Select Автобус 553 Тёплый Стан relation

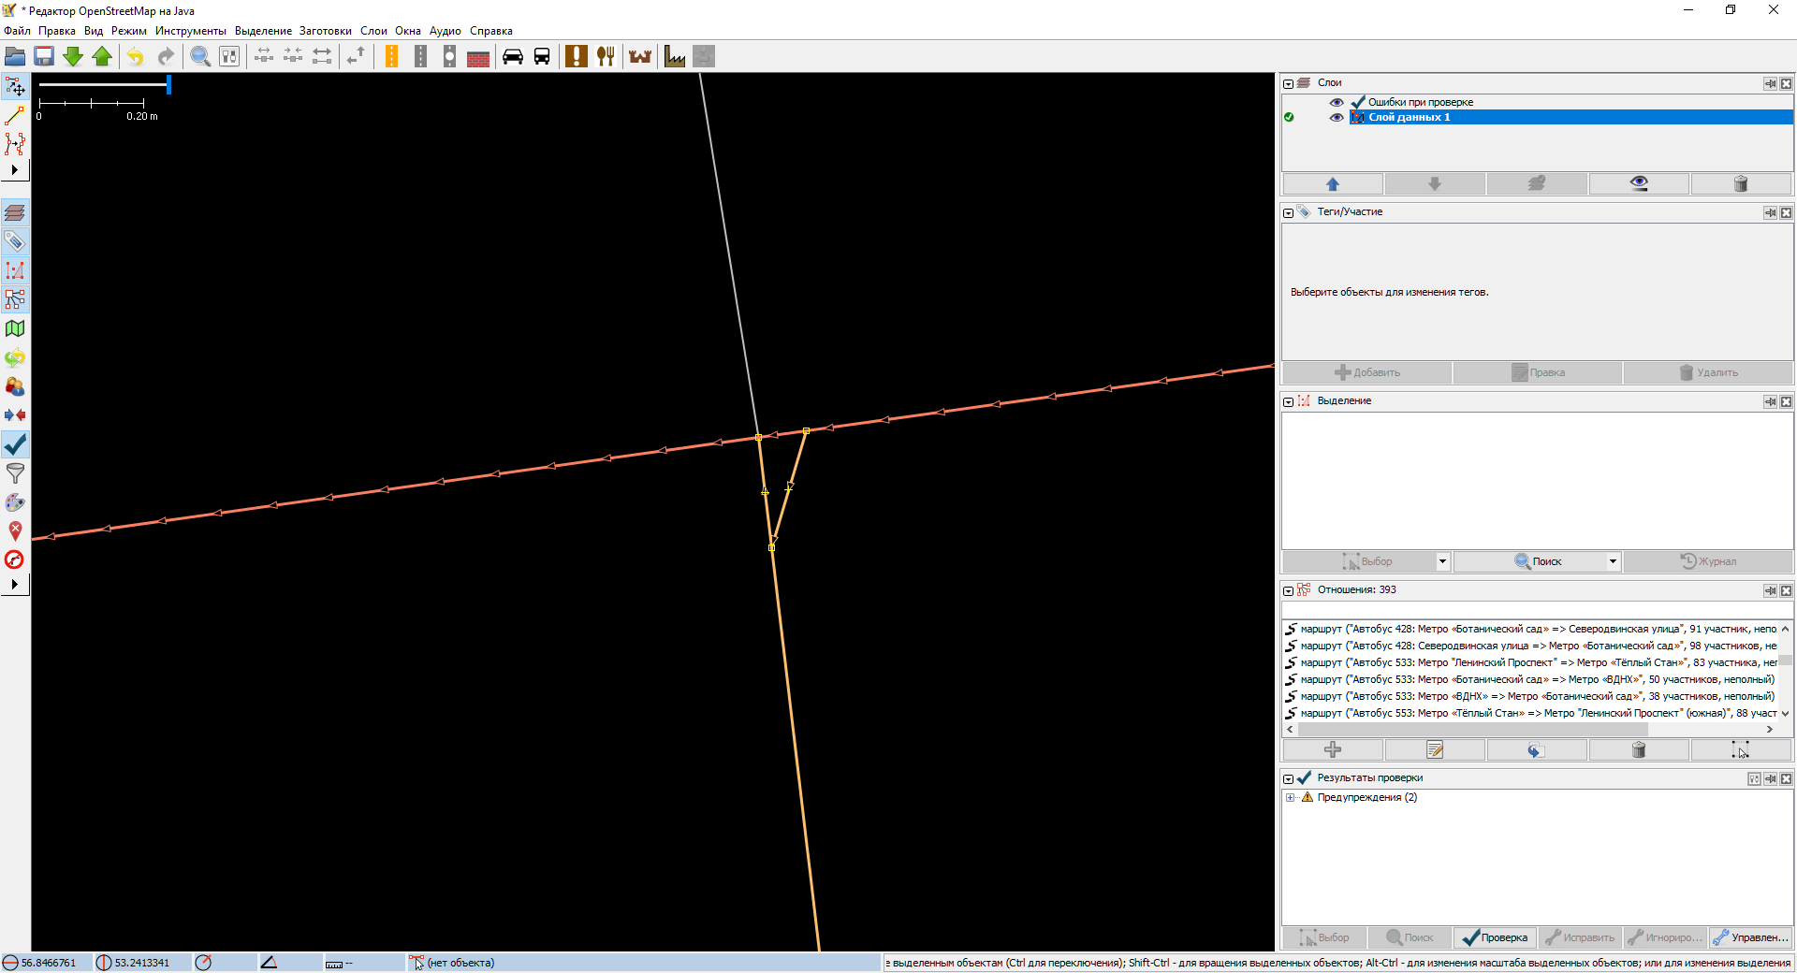point(1530,713)
